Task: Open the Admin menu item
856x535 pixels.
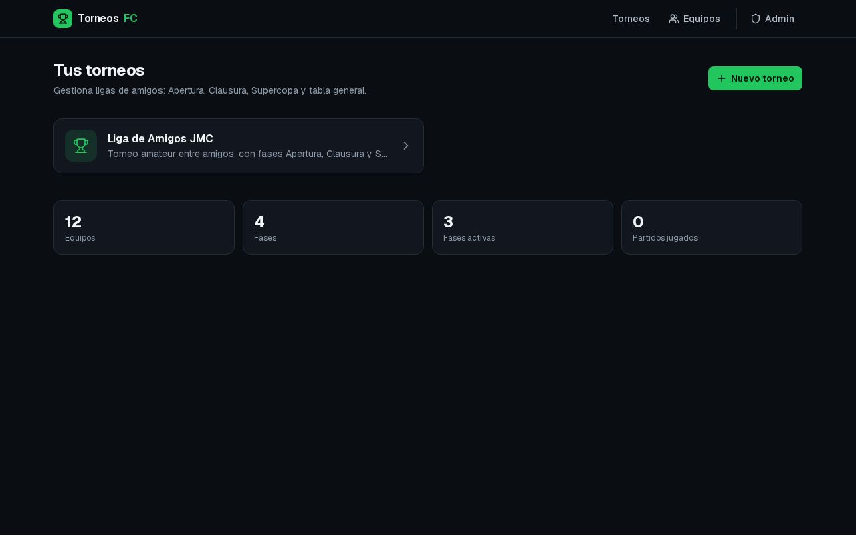Action: (772, 19)
